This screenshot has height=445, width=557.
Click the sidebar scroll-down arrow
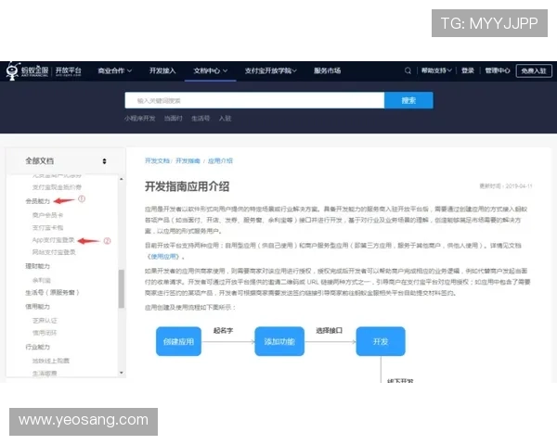click(122, 373)
